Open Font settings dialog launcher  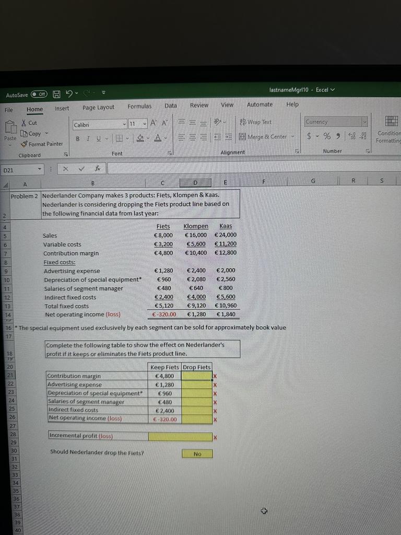point(170,153)
